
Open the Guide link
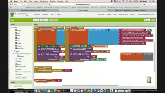tap(115, 14)
